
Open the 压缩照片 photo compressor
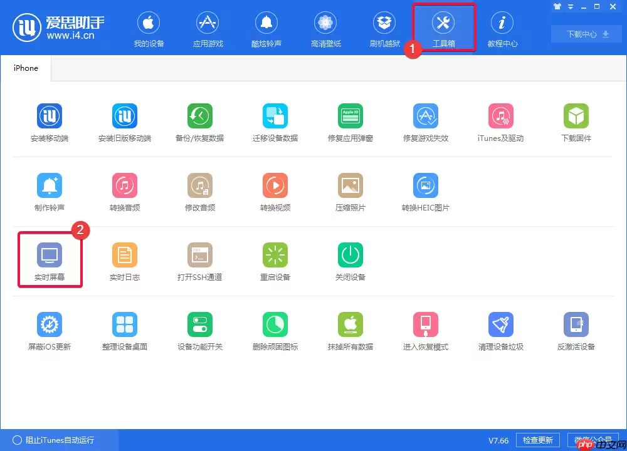pyautogui.click(x=350, y=186)
